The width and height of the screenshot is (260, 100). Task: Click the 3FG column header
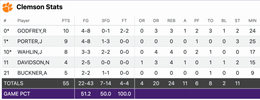coord(106,21)
